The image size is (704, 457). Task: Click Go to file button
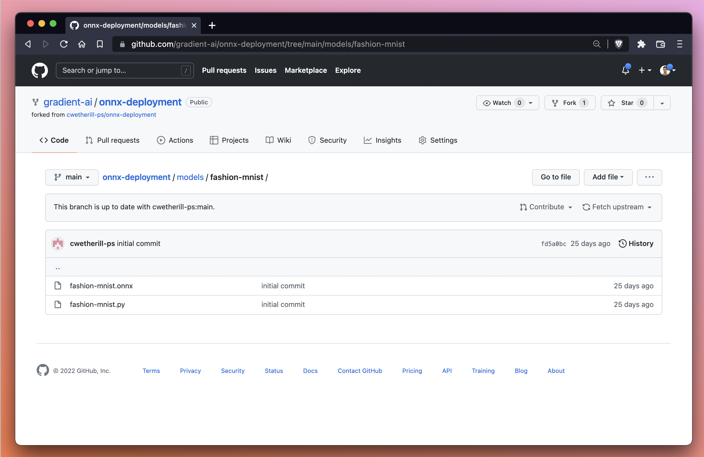556,177
